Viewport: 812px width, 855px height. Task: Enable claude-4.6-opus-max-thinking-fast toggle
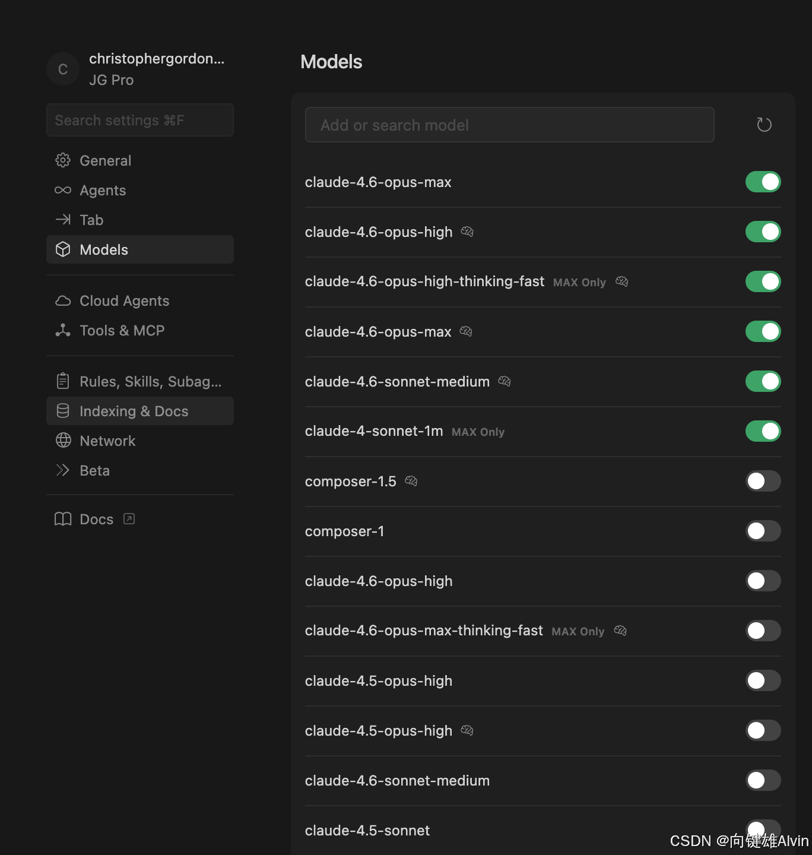tap(763, 631)
